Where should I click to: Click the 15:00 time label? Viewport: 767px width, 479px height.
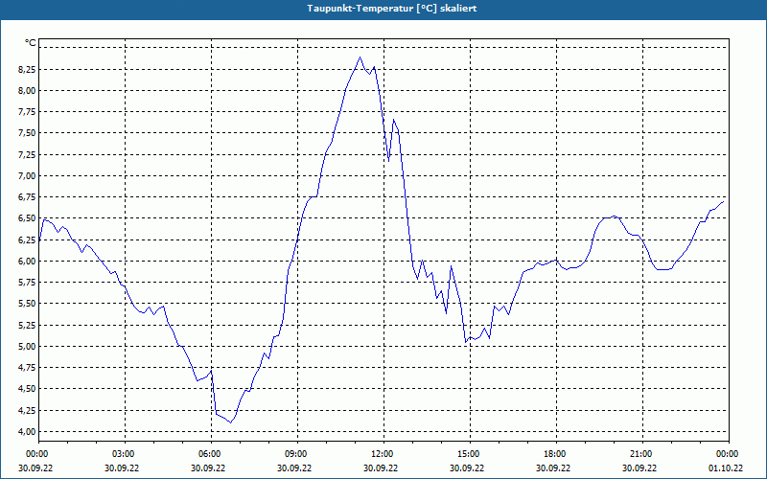click(470, 454)
